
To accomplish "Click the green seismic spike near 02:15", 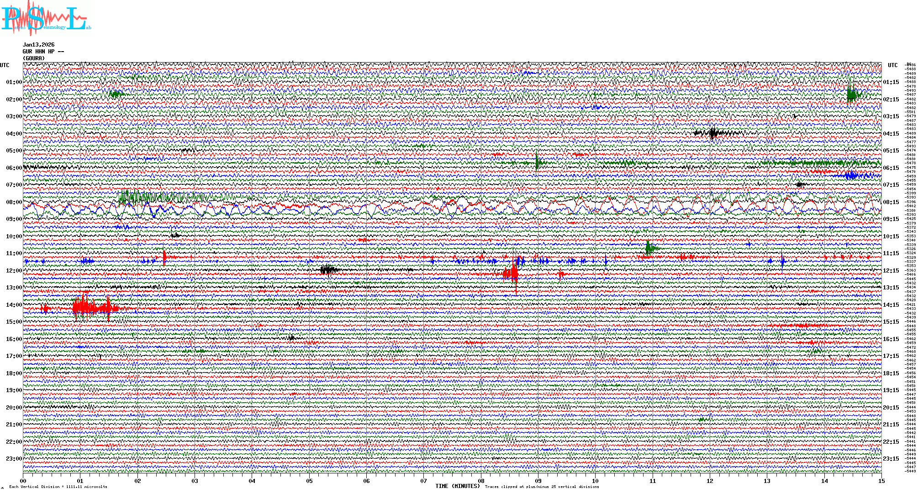I will pos(851,94).
